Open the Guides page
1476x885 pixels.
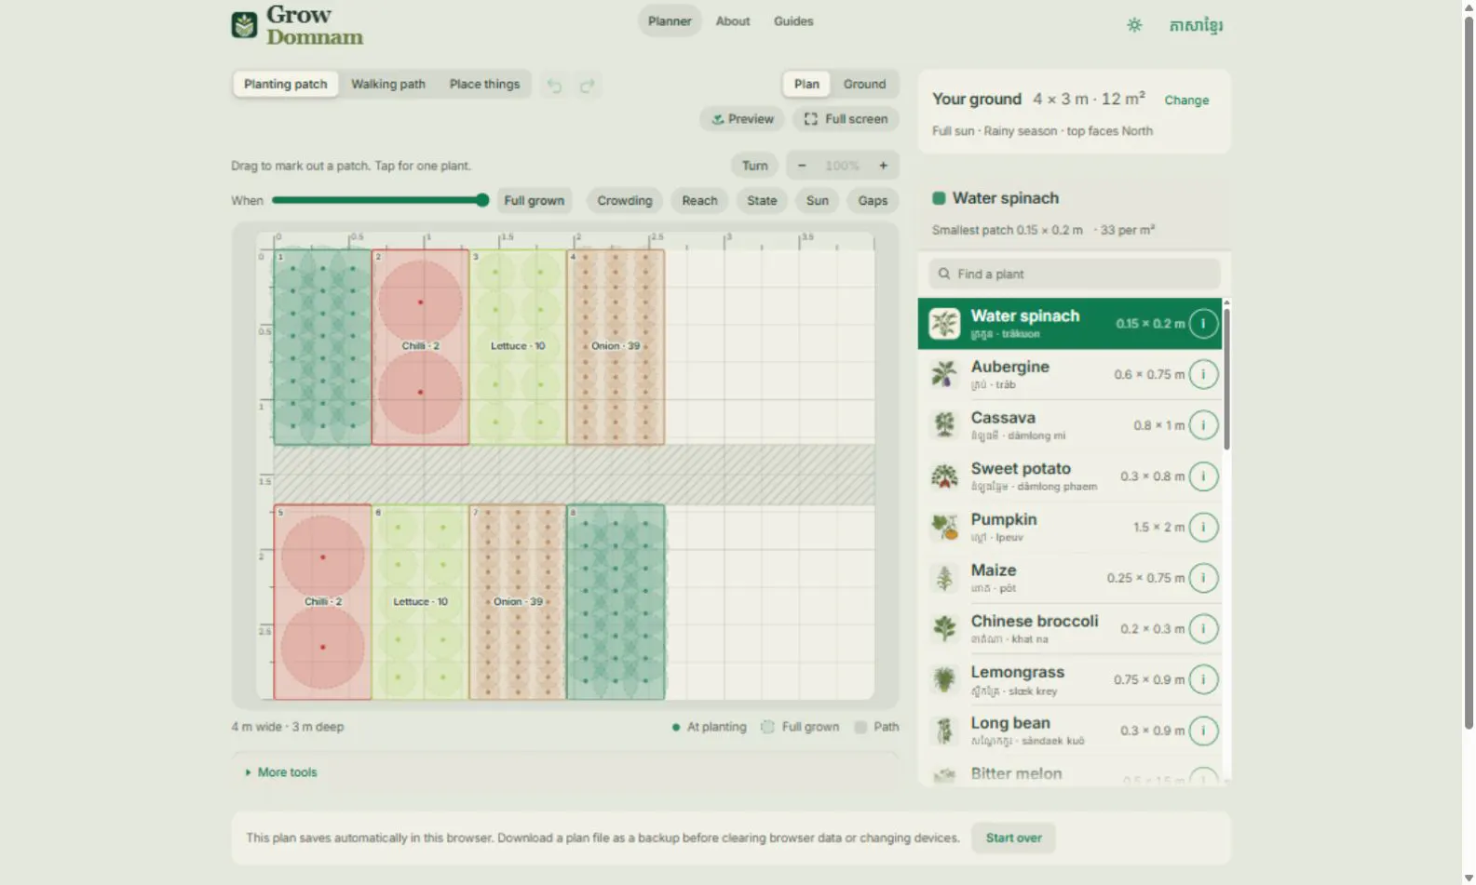793,21
